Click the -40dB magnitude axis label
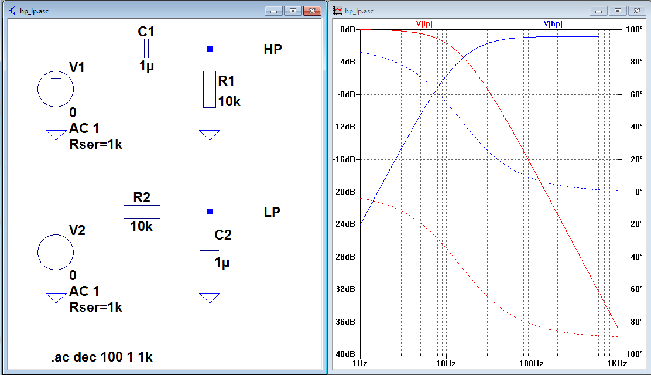 click(x=344, y=354)
